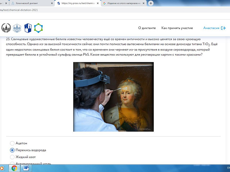Image resolution: width=230 pixels, height=172 pixels.
Task: Open the 'Как принять участие' menu item
Action: (177, 28)
